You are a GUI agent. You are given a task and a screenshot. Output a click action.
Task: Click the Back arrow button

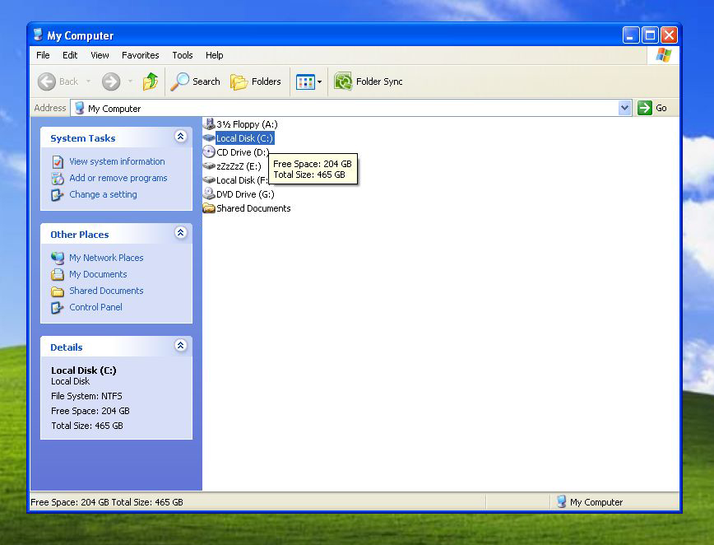pos(46,82)
